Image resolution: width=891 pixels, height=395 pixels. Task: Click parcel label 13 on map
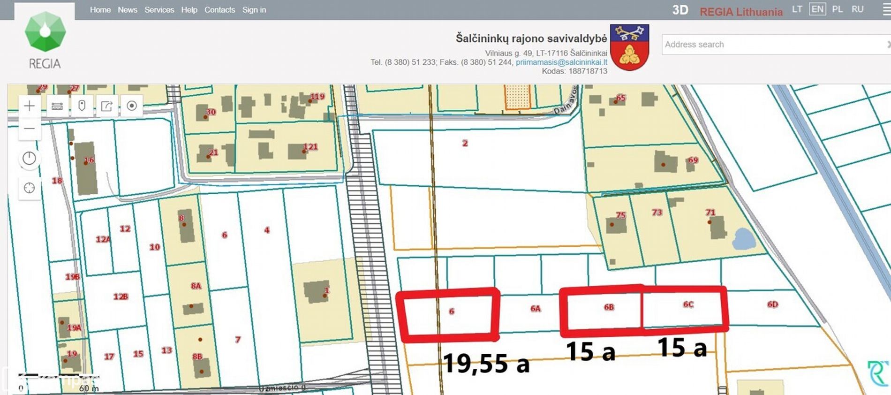tap(167, 350)
